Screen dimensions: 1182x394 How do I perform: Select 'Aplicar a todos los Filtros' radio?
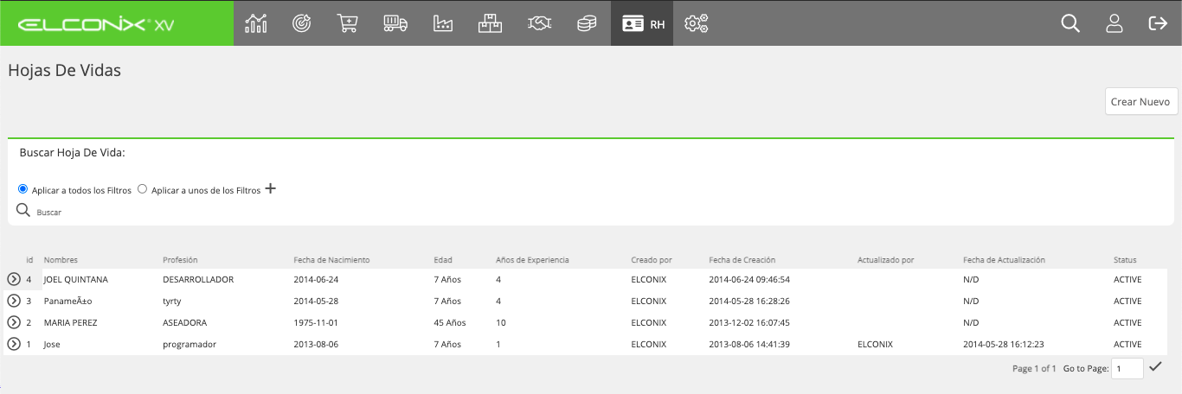22,189
